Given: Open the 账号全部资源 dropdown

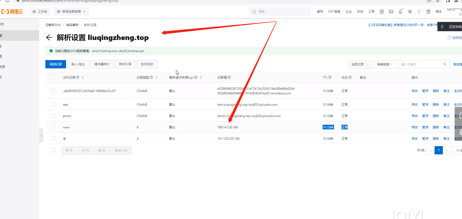Looking at the screenshot, I should 71,12.
